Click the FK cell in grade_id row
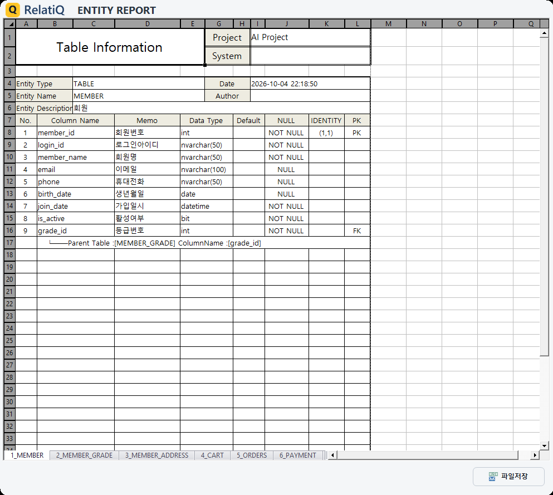Image resolution: width=553 pixels, height=495 pixels. tap(357, 231)
